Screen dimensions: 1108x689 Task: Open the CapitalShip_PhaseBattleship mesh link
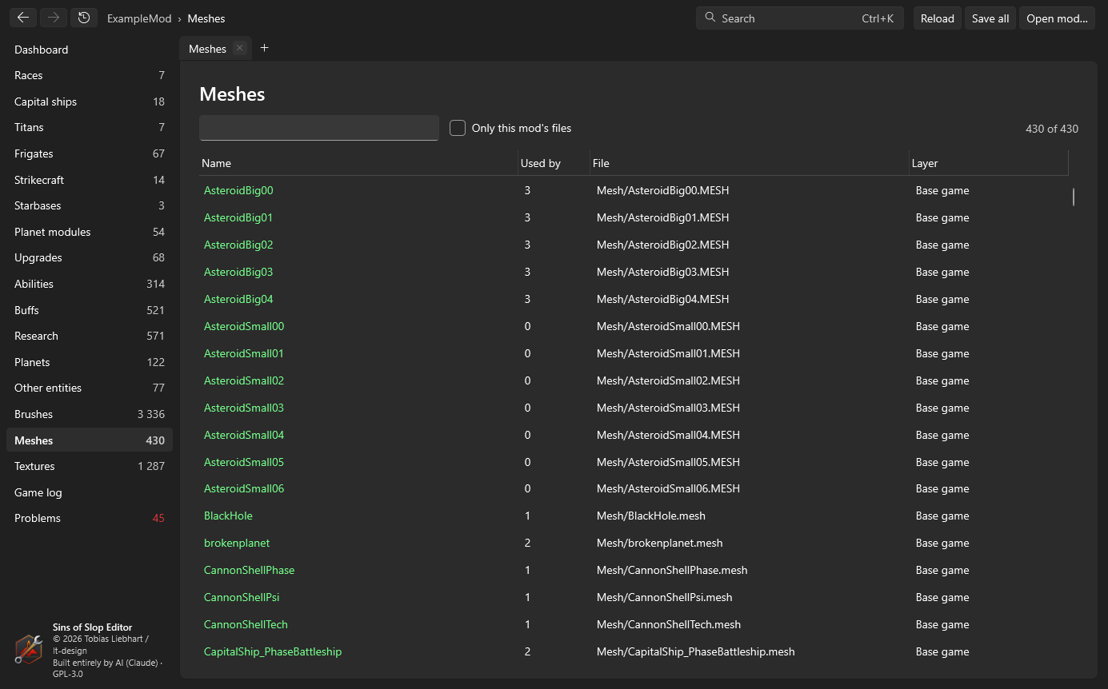[273, 651]
